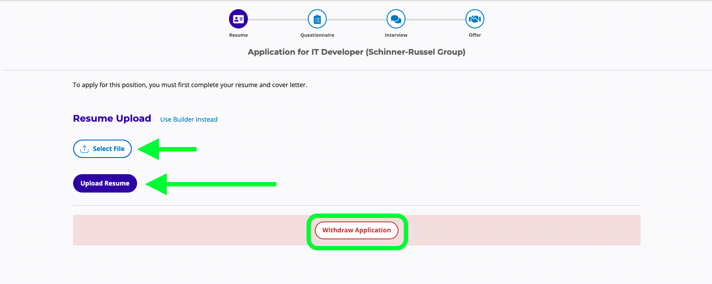Click progress line between Interview and Offer

[x=435, y=20]
